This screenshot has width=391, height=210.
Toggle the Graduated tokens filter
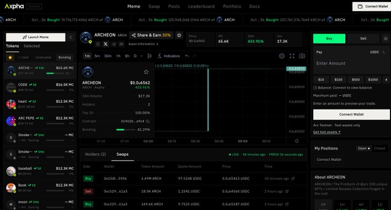pos(43,57)
